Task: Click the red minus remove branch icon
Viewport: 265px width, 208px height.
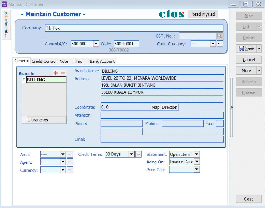Action: 63,73
